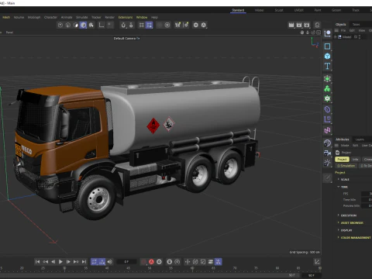Toggle the highlighted workplane grid icon
The width and height of the screenshot is (372, 279).
click(x=150, y=25)
